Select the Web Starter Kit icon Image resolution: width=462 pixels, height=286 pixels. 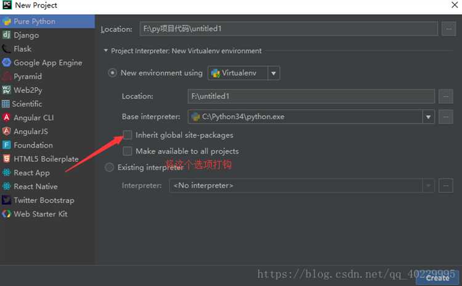[7, 214]
